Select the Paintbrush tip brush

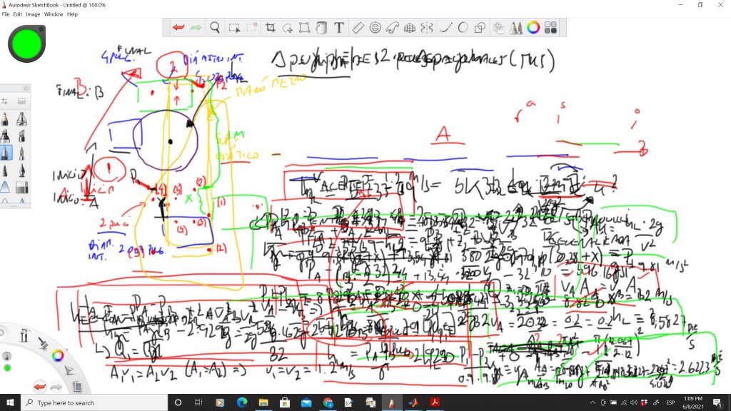coord(21,153)
